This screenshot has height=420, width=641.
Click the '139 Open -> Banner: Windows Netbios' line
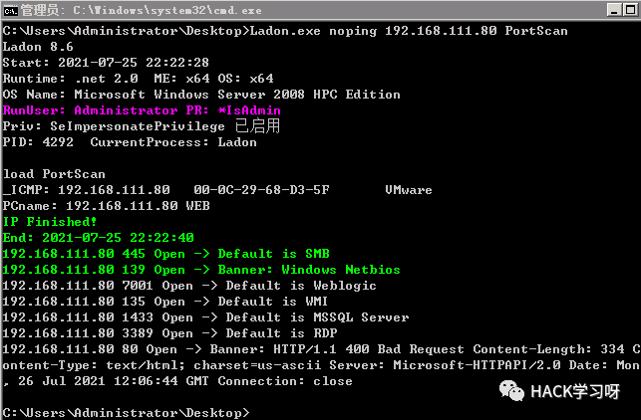point(201,270)
